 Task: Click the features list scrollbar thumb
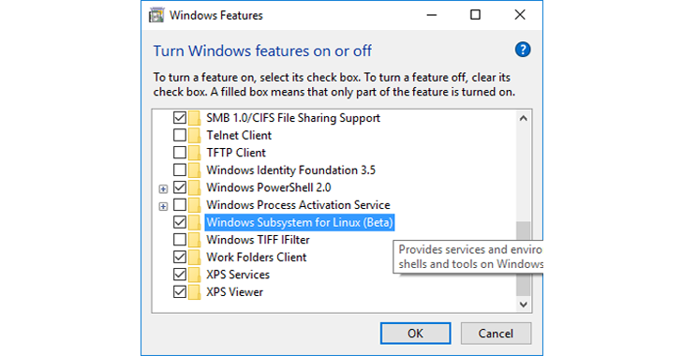coord(524,259)
